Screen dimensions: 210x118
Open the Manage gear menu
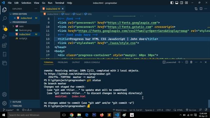coord(4,103)
